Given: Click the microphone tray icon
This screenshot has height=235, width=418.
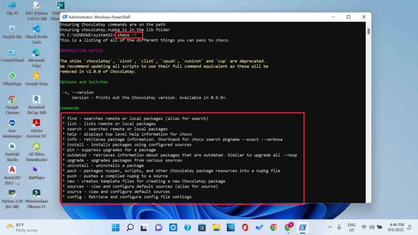Looking at the screenshot, I should pyautogui.click(x=339, y=227).
